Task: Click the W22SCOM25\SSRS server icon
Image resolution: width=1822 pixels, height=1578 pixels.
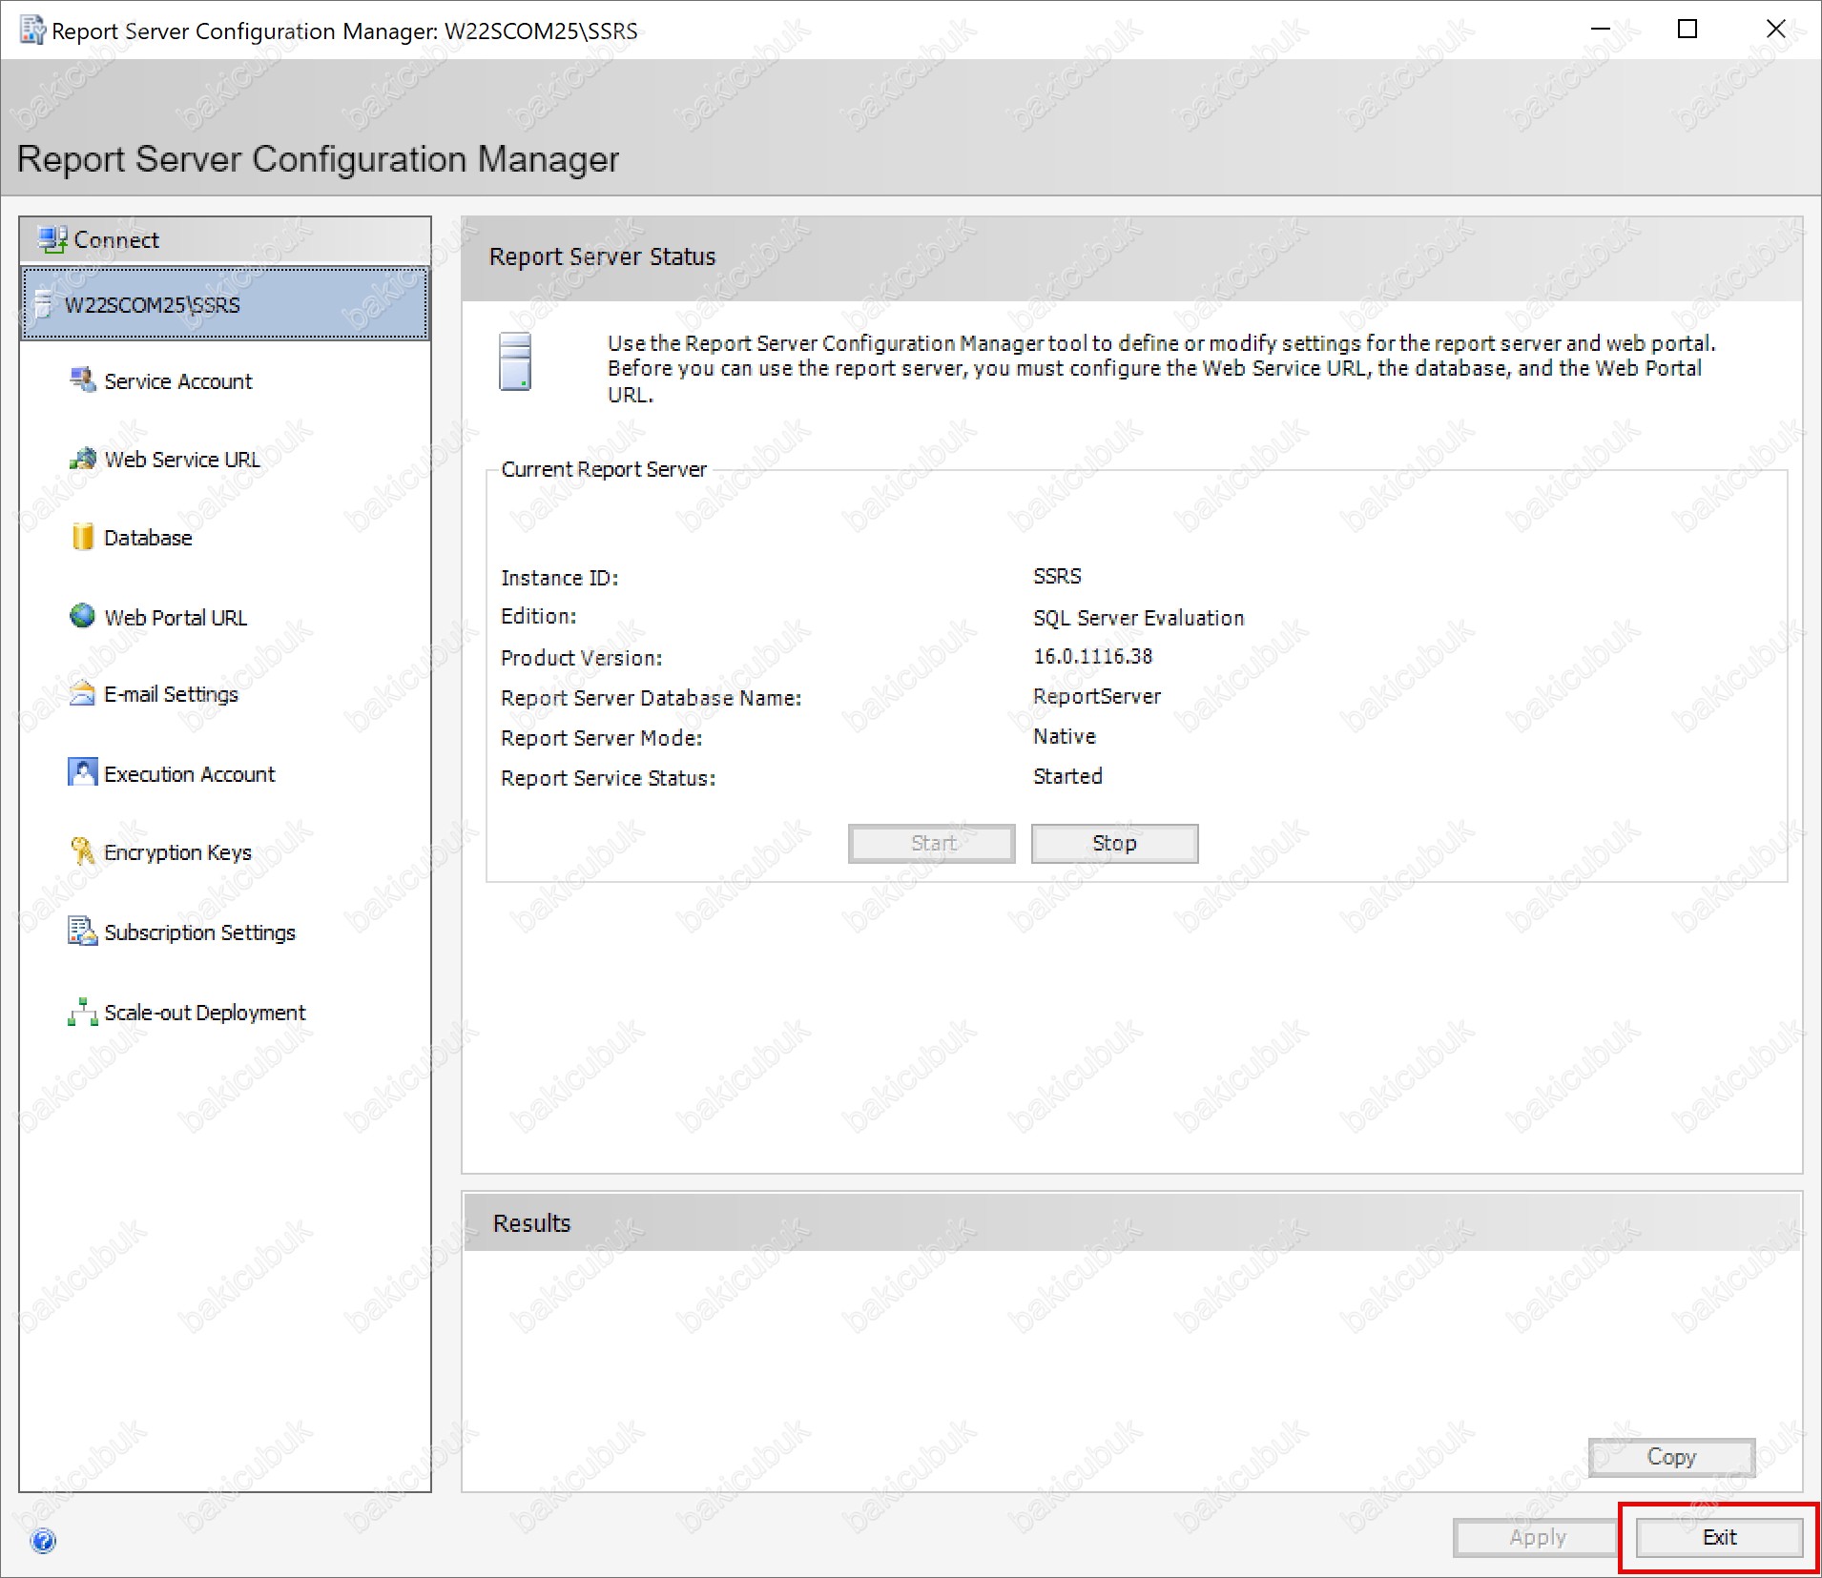Action: [43, 304]
